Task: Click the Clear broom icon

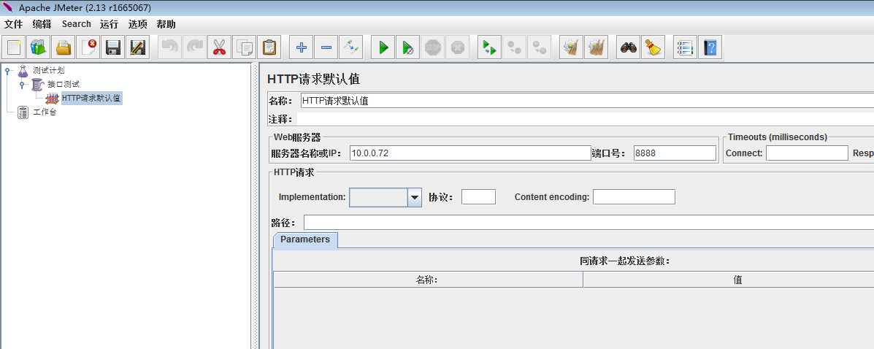Action: pyautogui.click(x=571, y=47)
